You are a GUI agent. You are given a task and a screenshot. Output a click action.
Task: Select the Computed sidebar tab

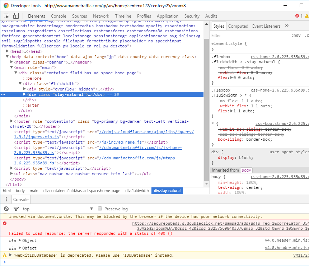coord(238,26)
